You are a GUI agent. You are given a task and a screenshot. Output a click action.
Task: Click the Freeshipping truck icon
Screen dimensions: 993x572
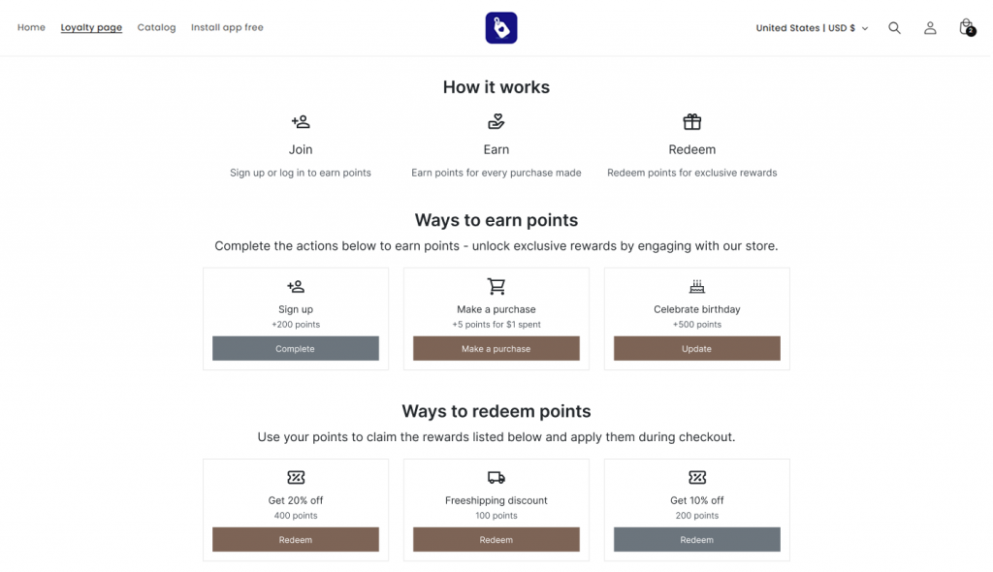point(496,477)
